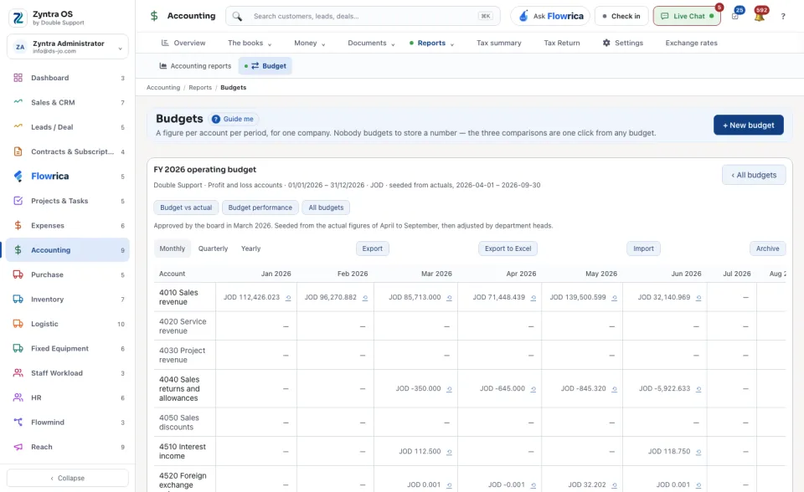Image resolution: width=804 pixels, height=492 pixels.
Task: Expand the Money menu dropdown
Action: point(310,43)
